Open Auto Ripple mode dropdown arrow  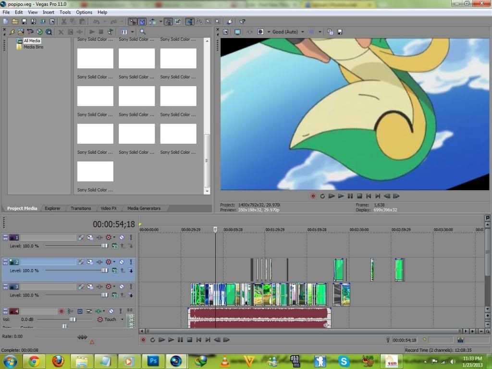tap(160, 22)
